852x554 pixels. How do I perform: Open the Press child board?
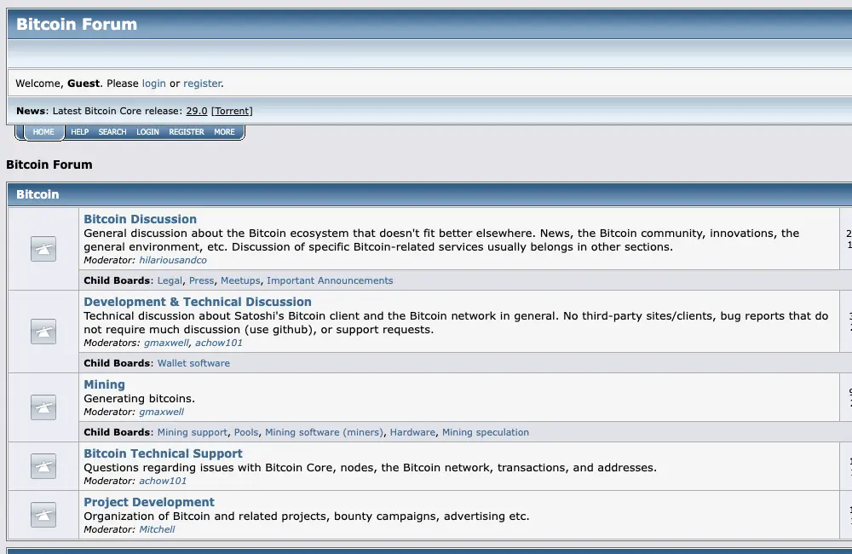(202, 280)
